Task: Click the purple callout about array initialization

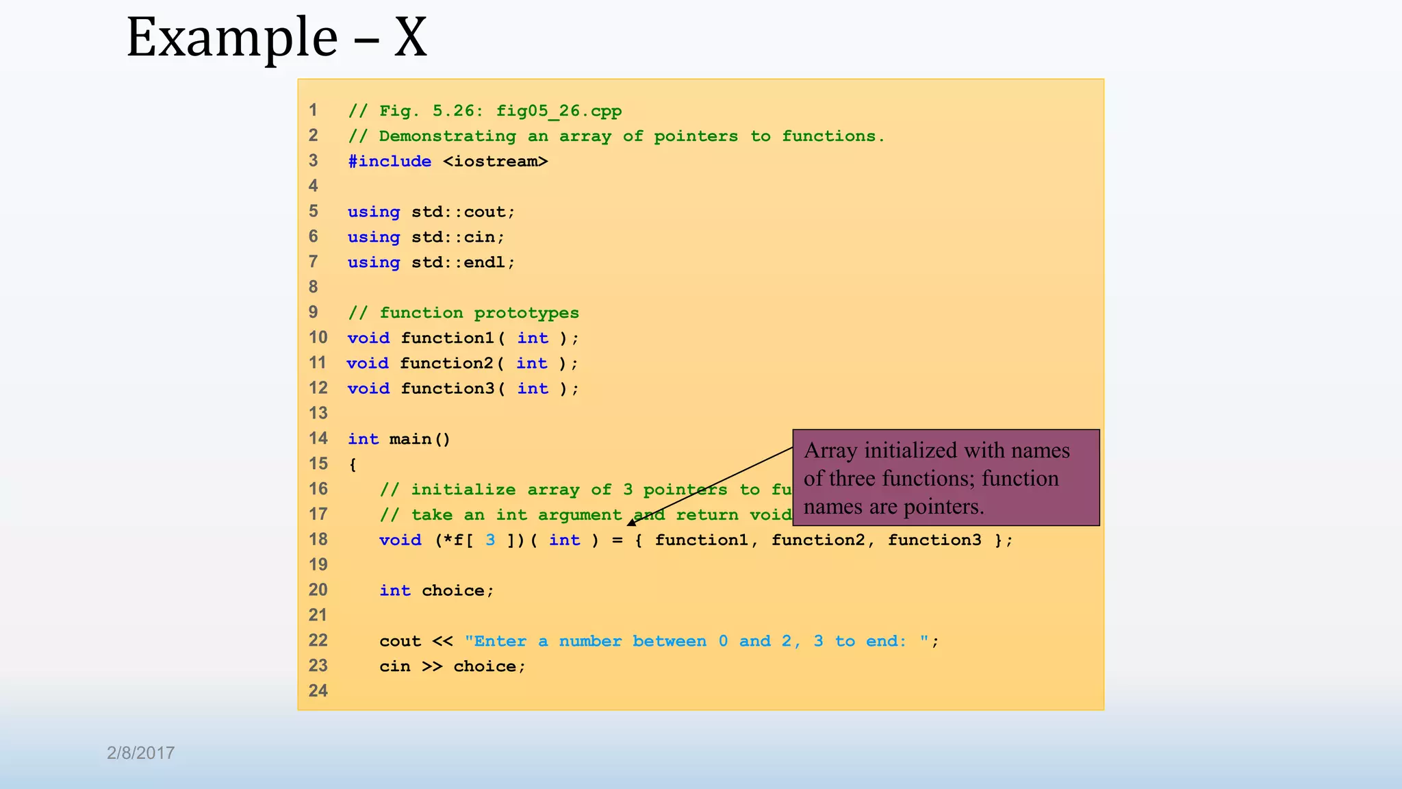Action: click(x=946, y=477)
